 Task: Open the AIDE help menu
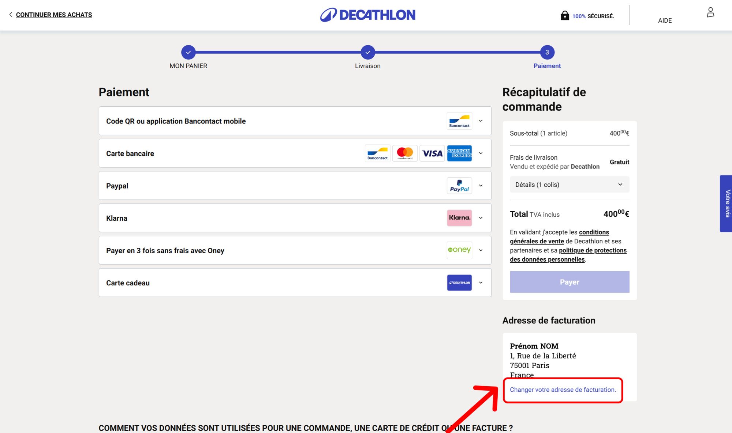(x=665, y=20)
